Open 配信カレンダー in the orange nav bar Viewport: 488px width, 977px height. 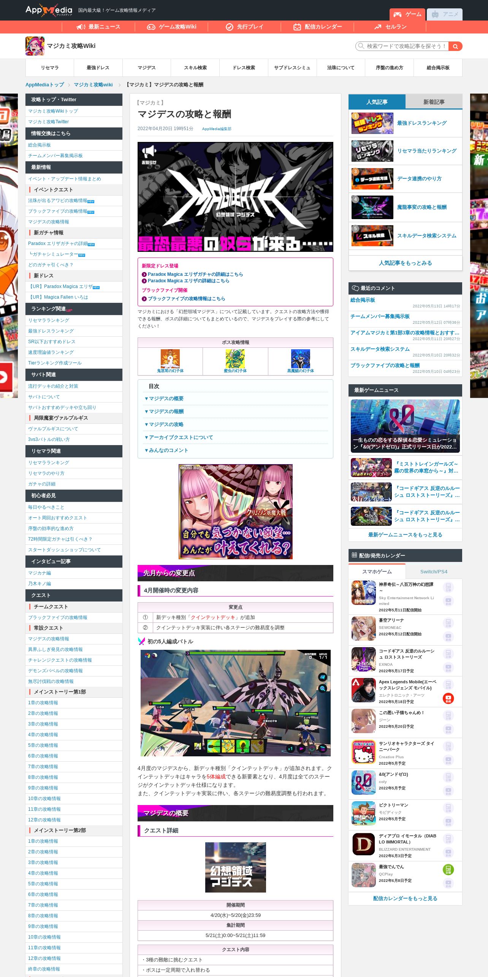(x=318, y=27)
